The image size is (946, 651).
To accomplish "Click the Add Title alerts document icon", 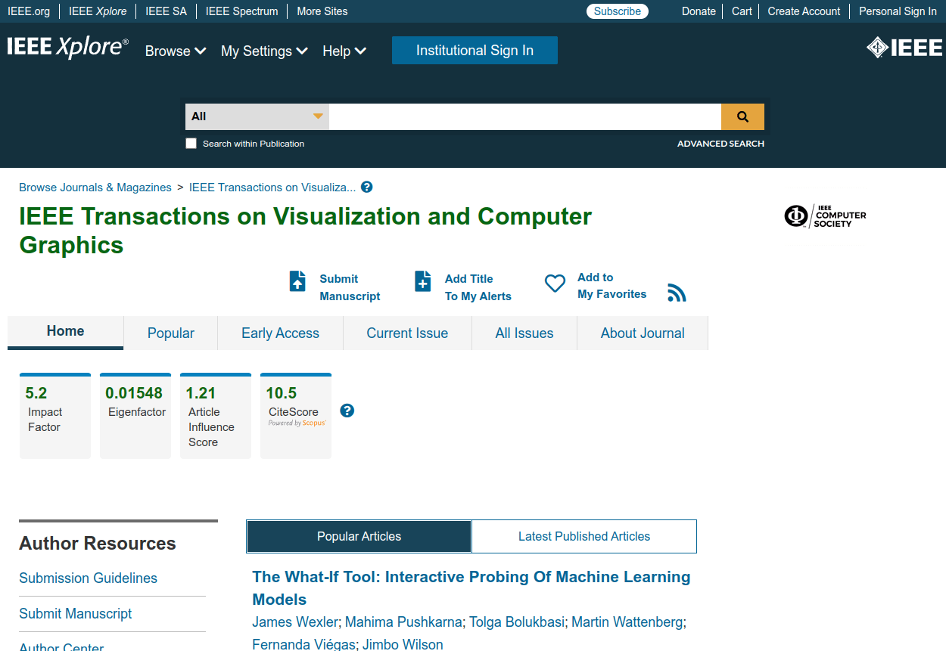I will [423, 281].
